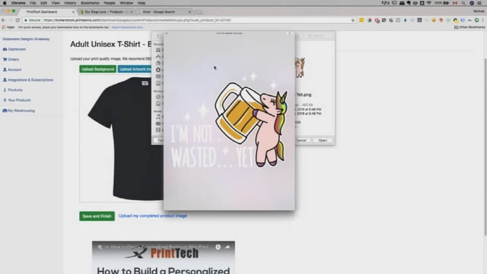Click the Dashboard gauge icon in sidebar
Screen dimensions: 487x274
(x=5, y=49)
